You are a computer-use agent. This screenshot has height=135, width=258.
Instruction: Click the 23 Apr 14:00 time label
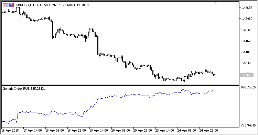[165, 131]
